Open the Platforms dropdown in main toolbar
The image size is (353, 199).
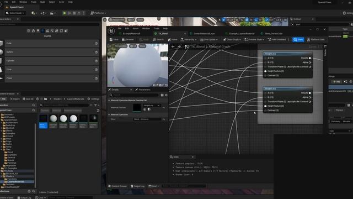point(98,13)
